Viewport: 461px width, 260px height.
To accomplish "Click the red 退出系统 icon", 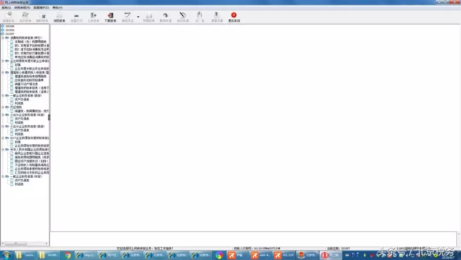I will [x=234, y=15].
